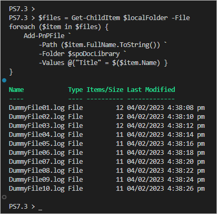The image size is (217, 214).
Task: Select DummyFile05.log in the output
Action: click(37, 144)
